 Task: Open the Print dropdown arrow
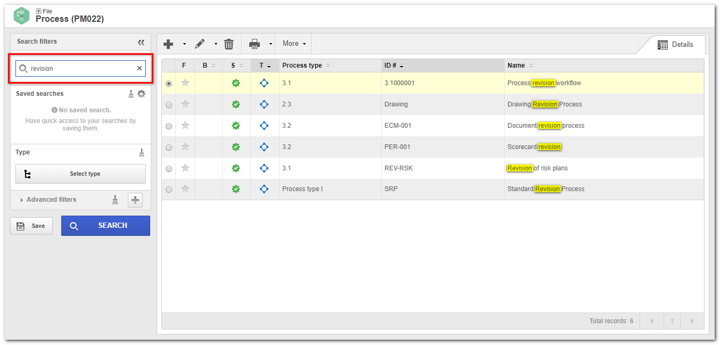(271, 44)
